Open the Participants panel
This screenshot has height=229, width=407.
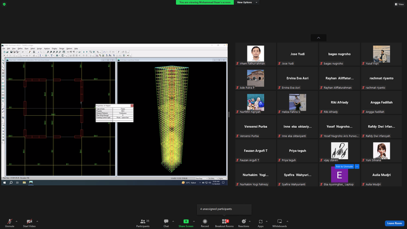click(142, 223)
